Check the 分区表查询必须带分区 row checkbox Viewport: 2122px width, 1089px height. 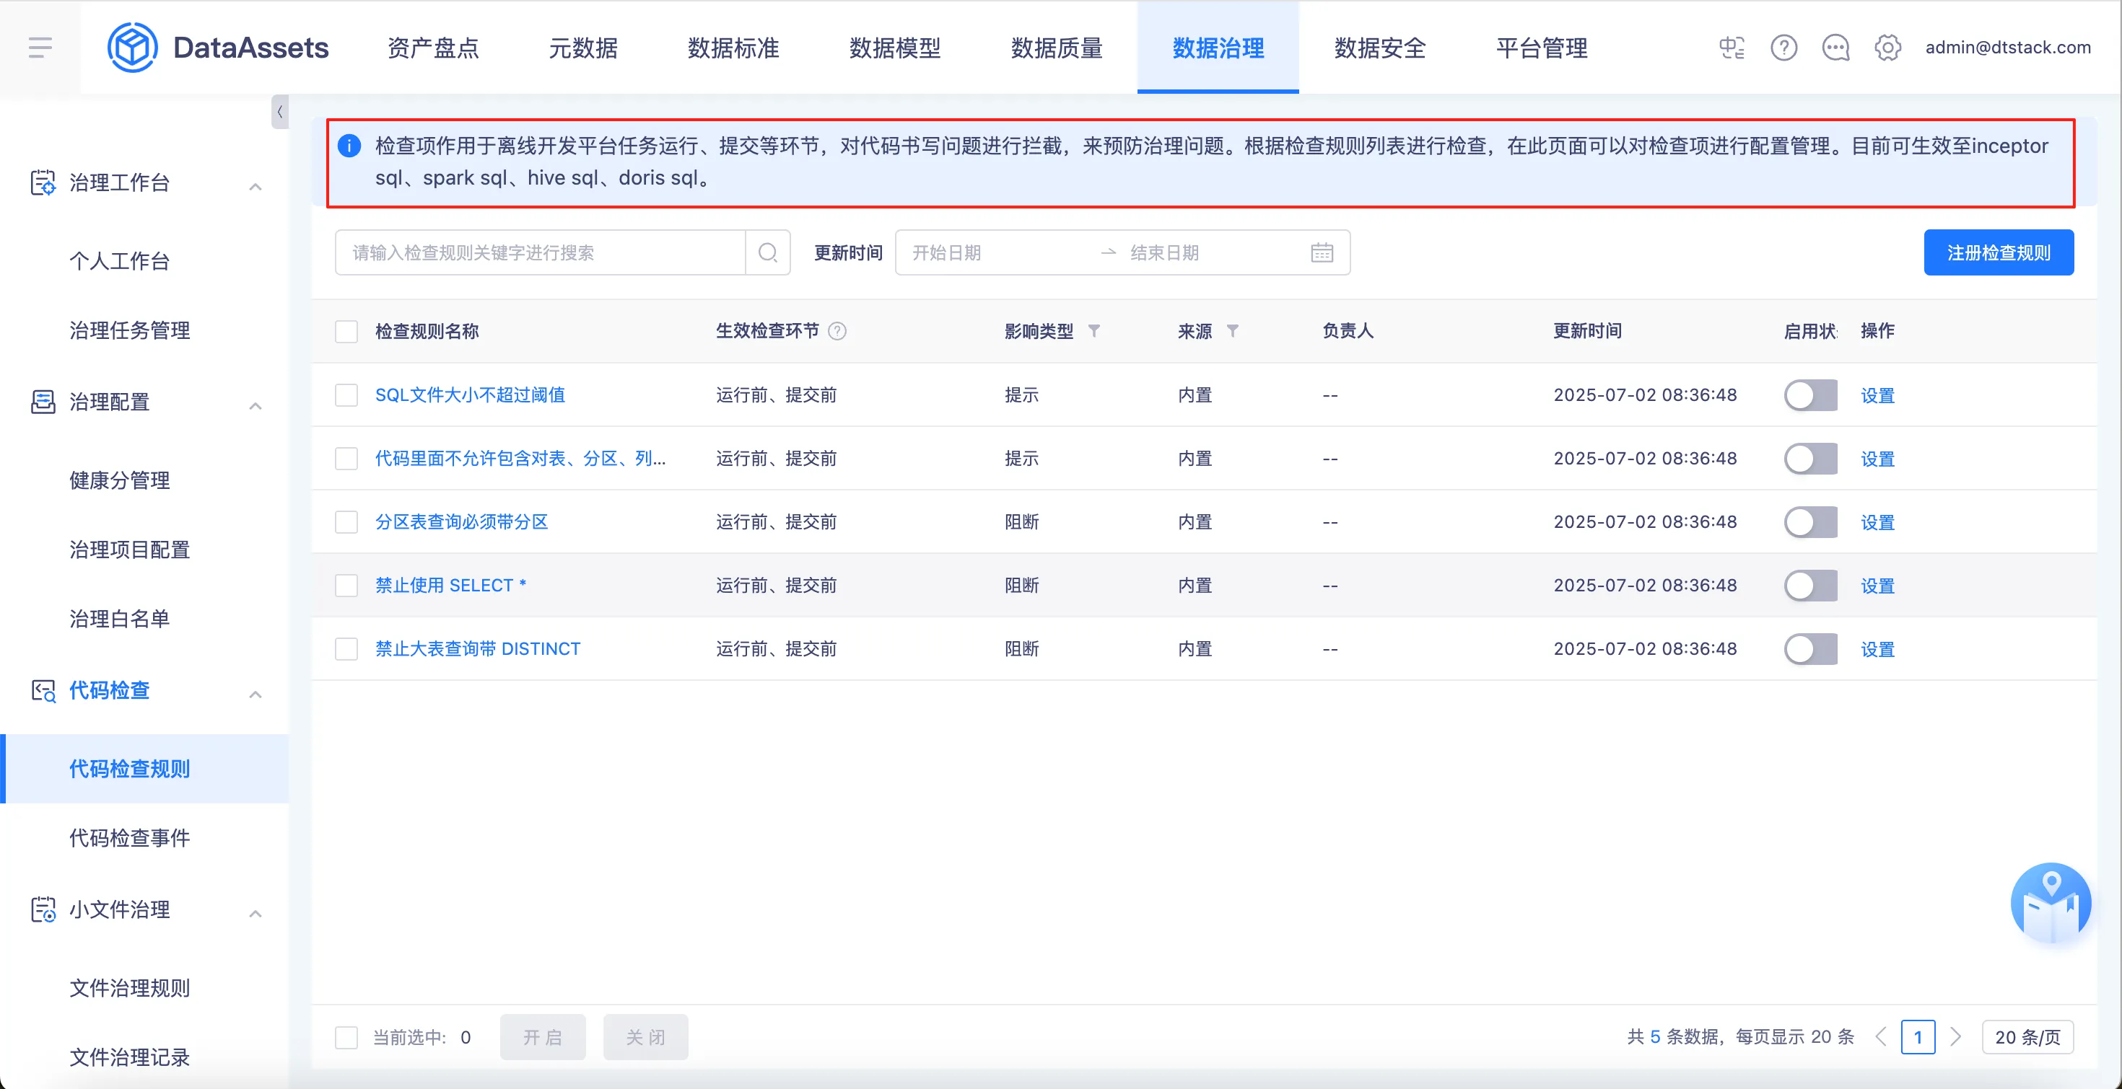click(346, 522)
